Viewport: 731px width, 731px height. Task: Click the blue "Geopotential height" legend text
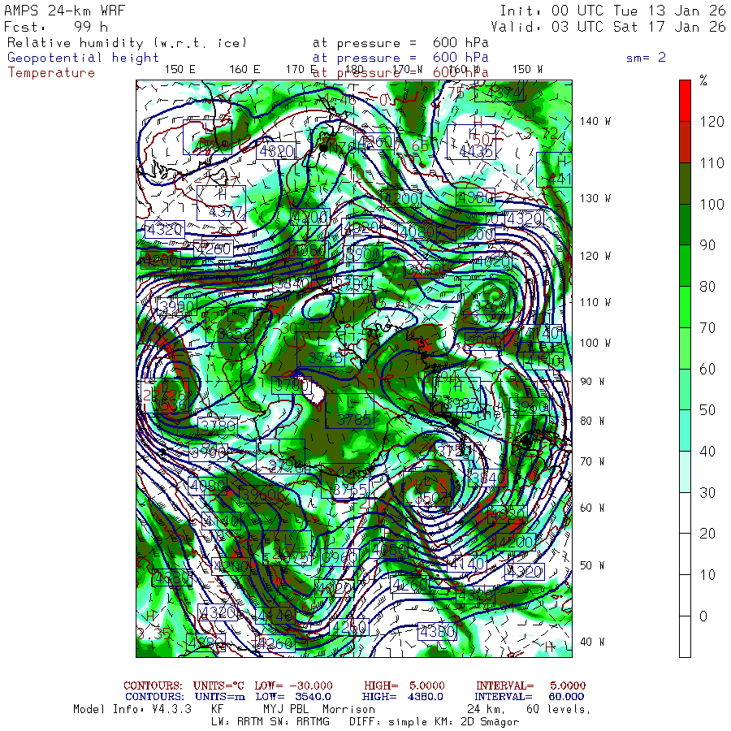coord(84,58)
